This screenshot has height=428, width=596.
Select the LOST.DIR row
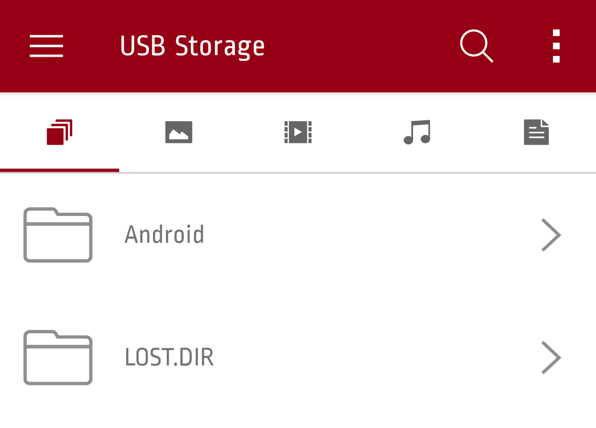(x=298, y=358)
